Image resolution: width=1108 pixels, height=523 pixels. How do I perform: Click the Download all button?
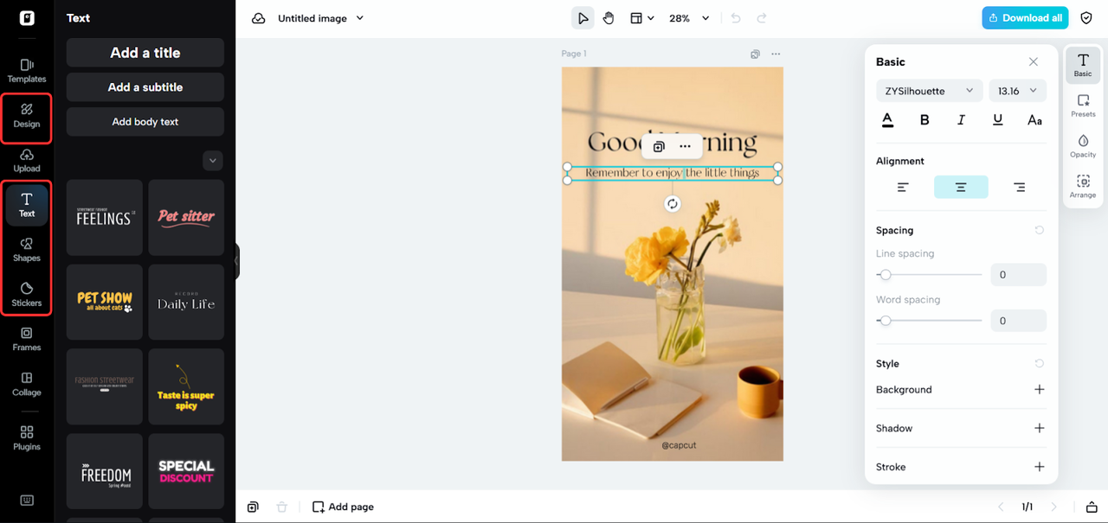coord(1025,17)
